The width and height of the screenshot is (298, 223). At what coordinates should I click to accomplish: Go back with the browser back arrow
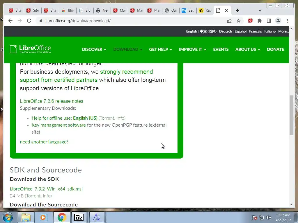click(10, 21)
